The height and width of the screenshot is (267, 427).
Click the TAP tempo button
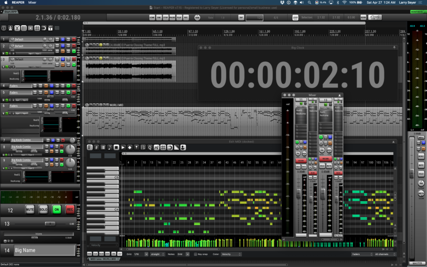[241, 17]
